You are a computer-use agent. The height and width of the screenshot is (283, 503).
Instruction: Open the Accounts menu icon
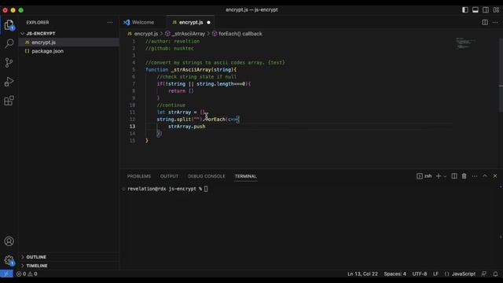pyautogui.click(x=9, y=241)
